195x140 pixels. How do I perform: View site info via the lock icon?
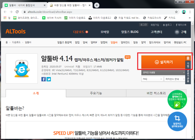click(x=25, y=12)
